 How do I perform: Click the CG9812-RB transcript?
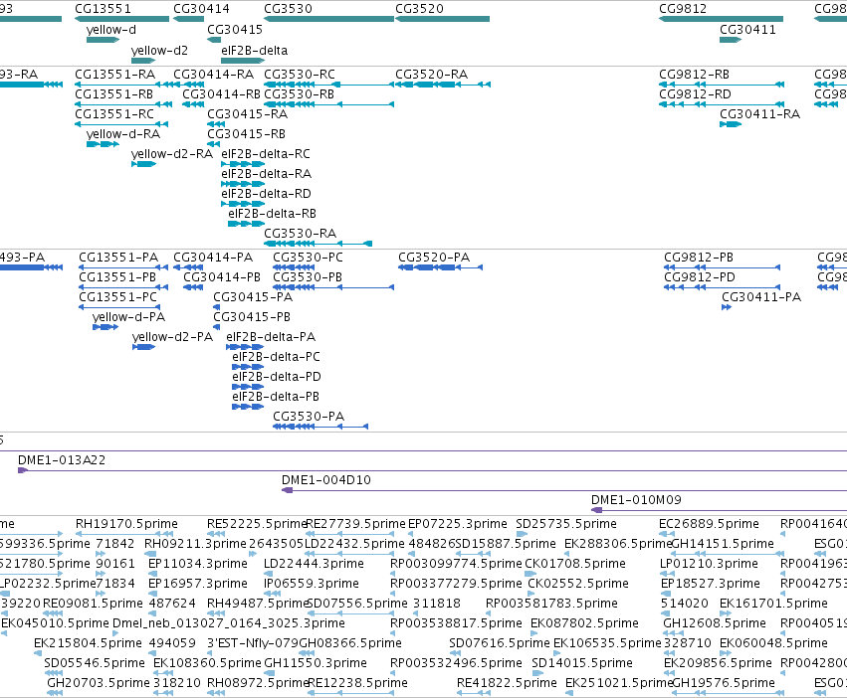tap(722, 85)
